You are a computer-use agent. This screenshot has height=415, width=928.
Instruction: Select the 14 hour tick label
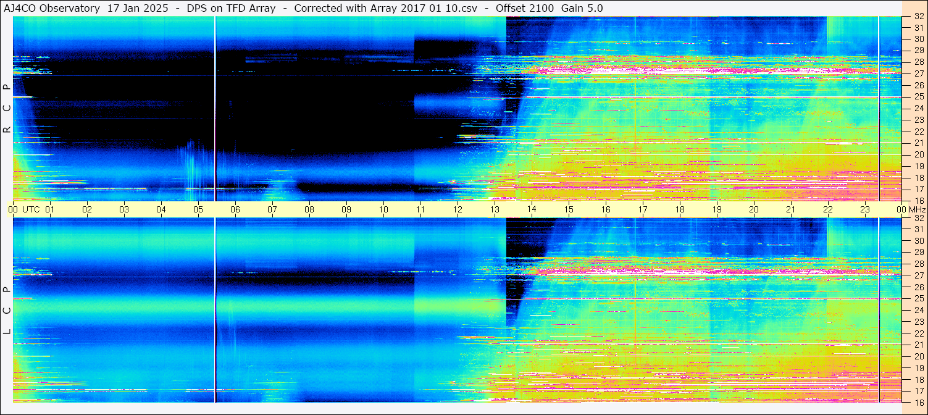(532, 210)
